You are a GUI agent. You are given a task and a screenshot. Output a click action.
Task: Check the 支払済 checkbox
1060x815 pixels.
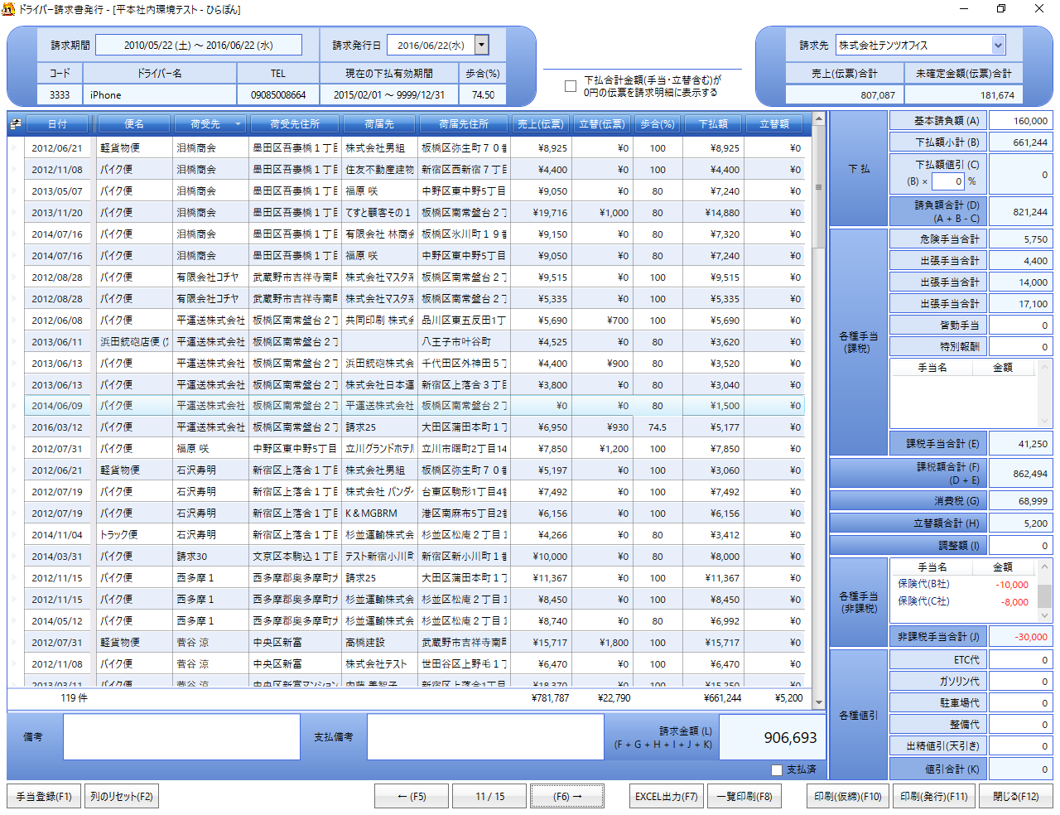pyautogui.click(x=776, y=769)
